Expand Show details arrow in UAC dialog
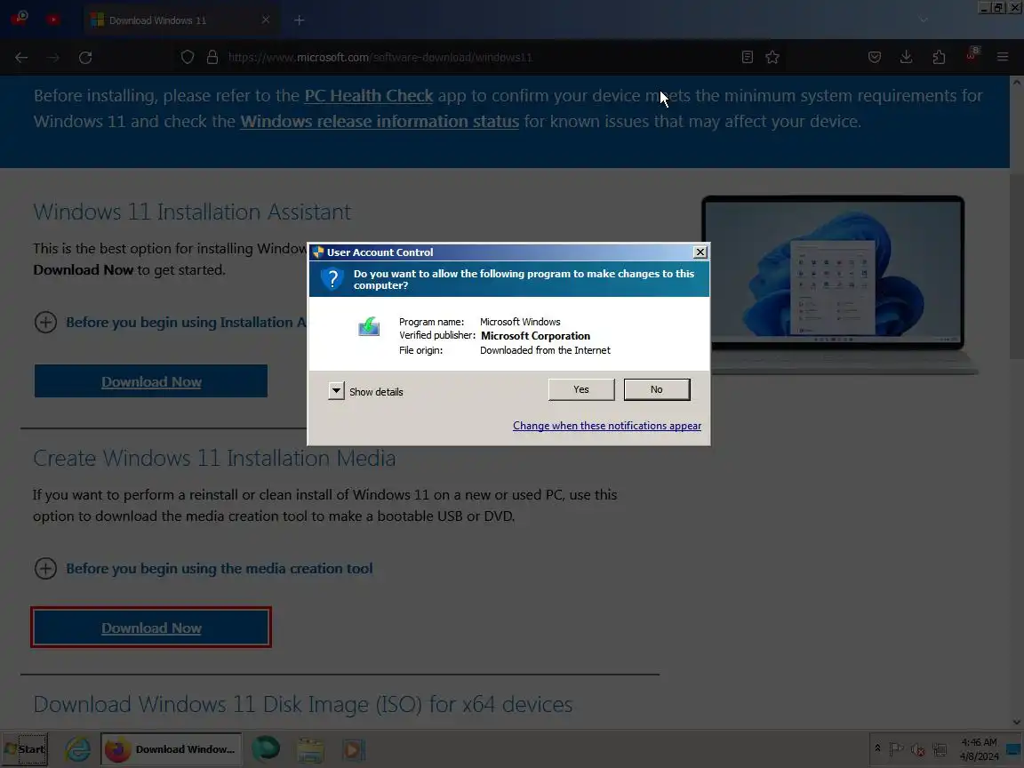The height and width of the screenshot is (768, 1024). [x=336, y=391]
